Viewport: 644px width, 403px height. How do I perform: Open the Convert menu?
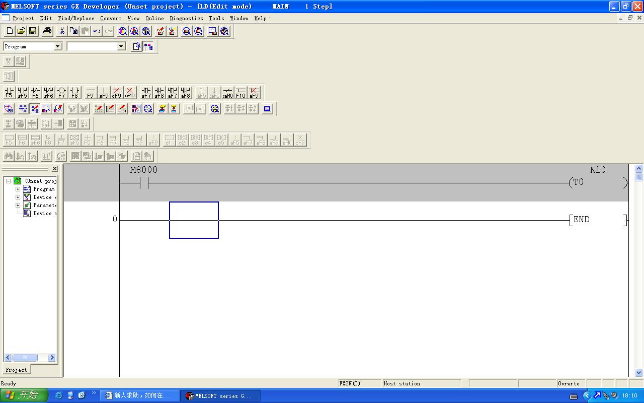[x=111, y=18]
